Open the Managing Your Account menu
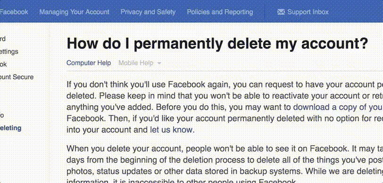 pyautogui.click(x=74, y=12)
